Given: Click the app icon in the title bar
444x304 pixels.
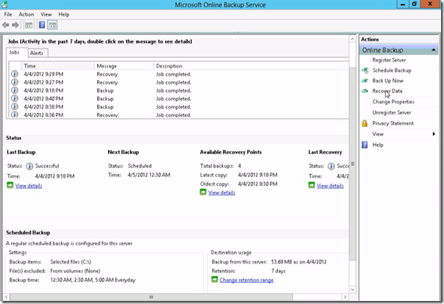Looking at the screenshot, I should point(5,4).
